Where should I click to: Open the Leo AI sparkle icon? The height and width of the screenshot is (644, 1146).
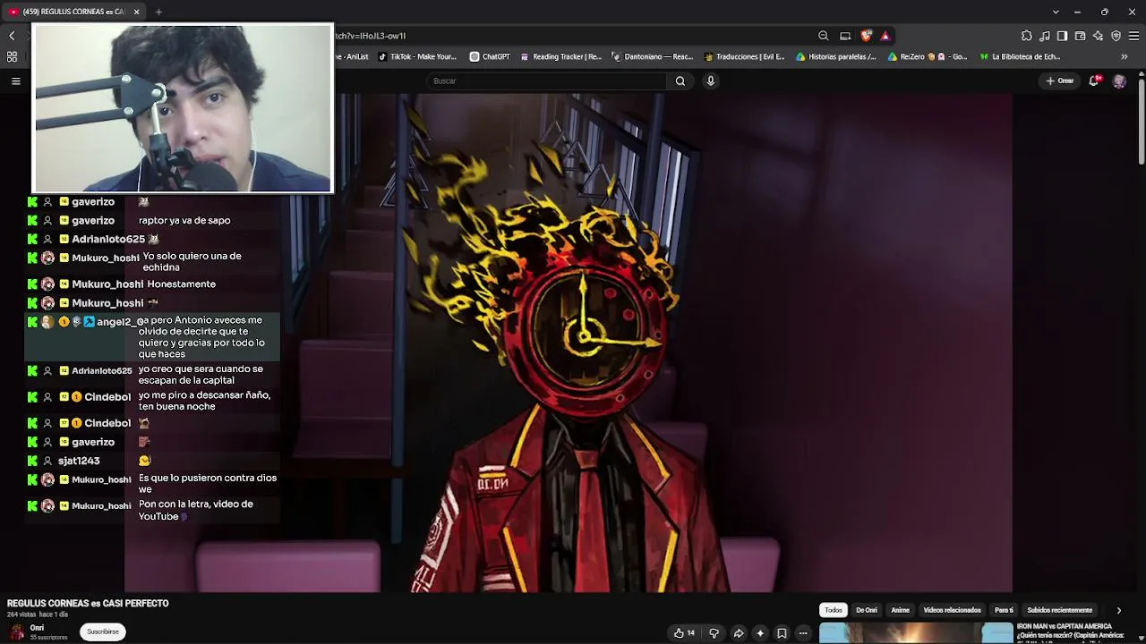coord(1098,36)
